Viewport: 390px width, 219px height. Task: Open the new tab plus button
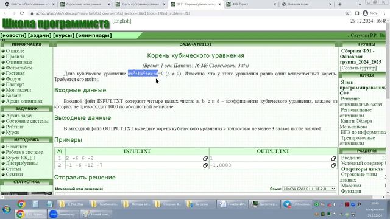[340, 4]
